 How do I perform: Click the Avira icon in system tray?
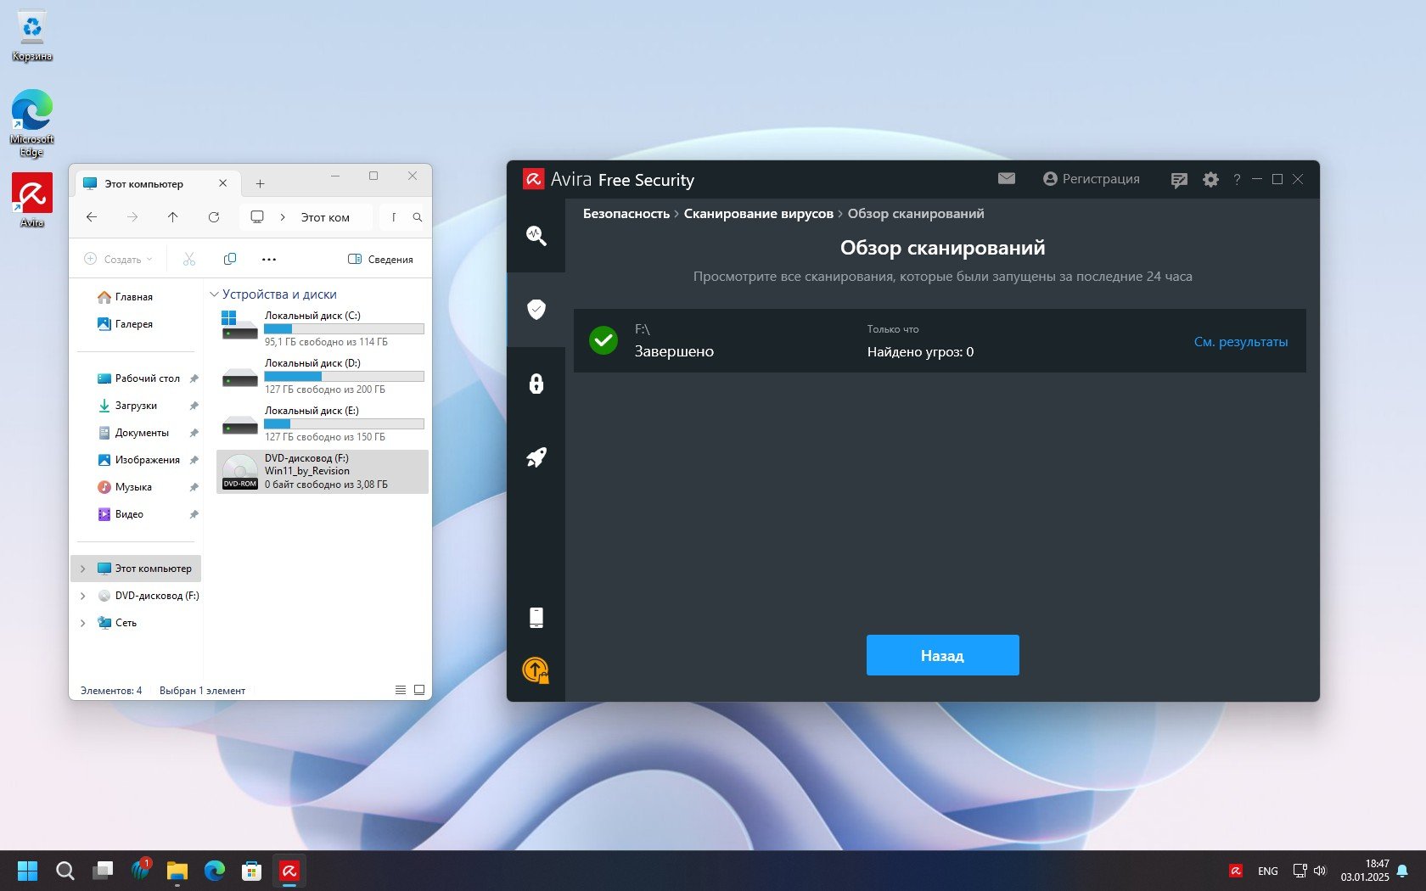click(1236, 871)
